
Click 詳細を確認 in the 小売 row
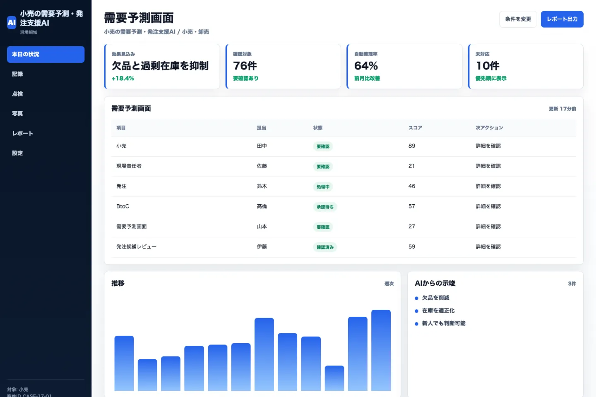pyautogui.click(x=488, y=146)
